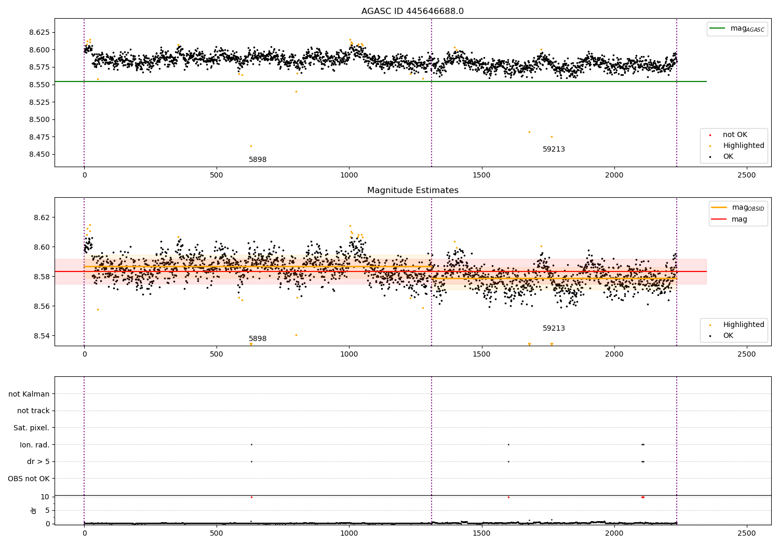Screen dimensions: 779x545
Task: Click the 2000 x-tick under the middle plot
Action: [x=614, y=355]
